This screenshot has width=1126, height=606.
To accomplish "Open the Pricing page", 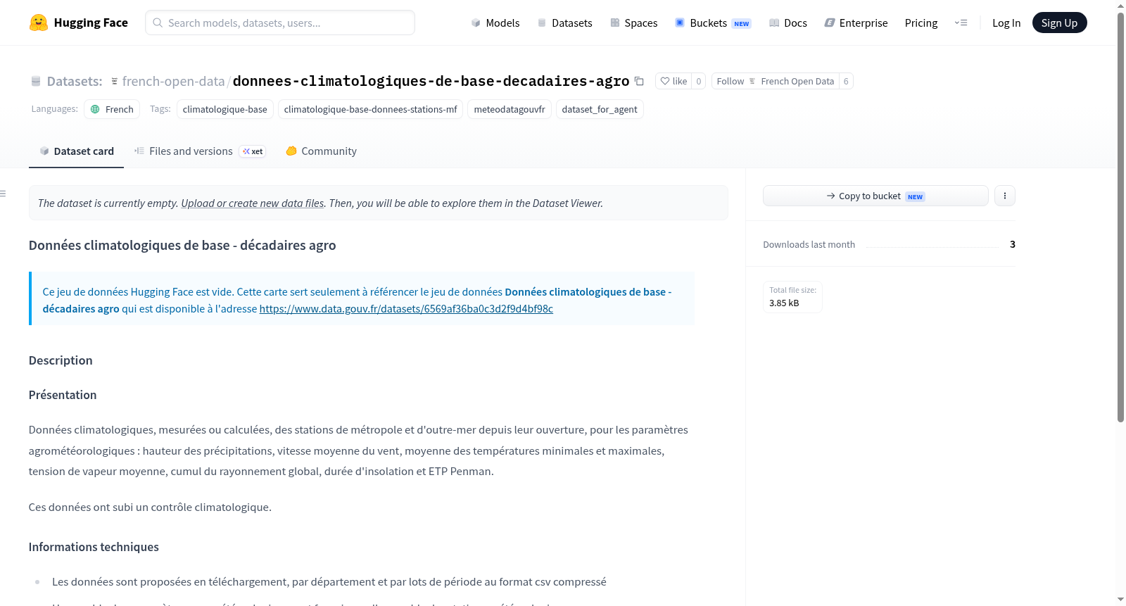I will (x=921, y=23).
